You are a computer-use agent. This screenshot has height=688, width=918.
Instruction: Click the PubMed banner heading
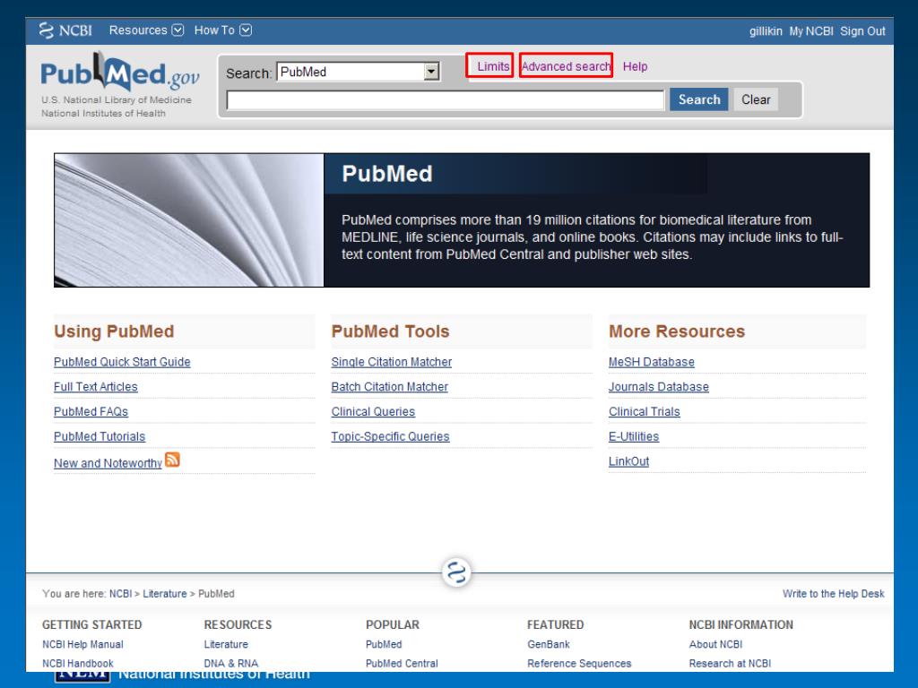[387, 174]
